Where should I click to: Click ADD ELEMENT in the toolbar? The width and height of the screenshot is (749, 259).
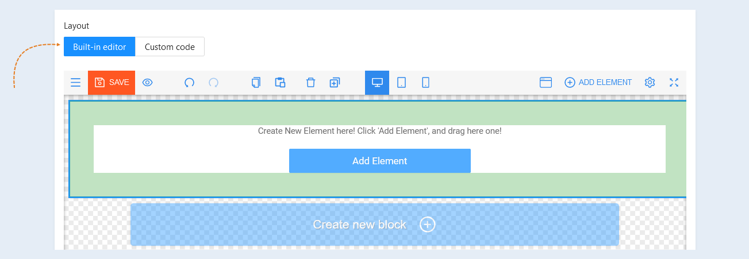pos(598,83)
